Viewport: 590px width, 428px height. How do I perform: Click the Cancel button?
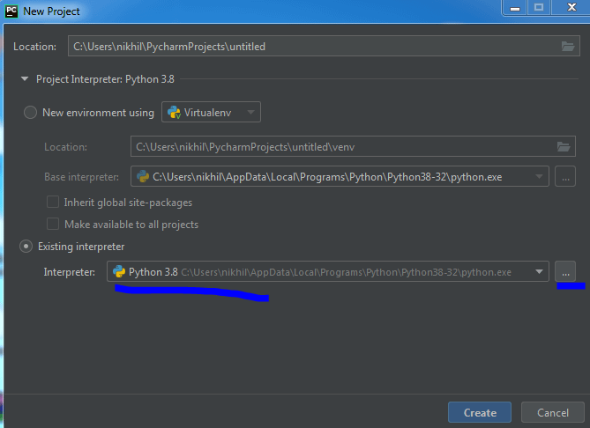pos(553,412)
